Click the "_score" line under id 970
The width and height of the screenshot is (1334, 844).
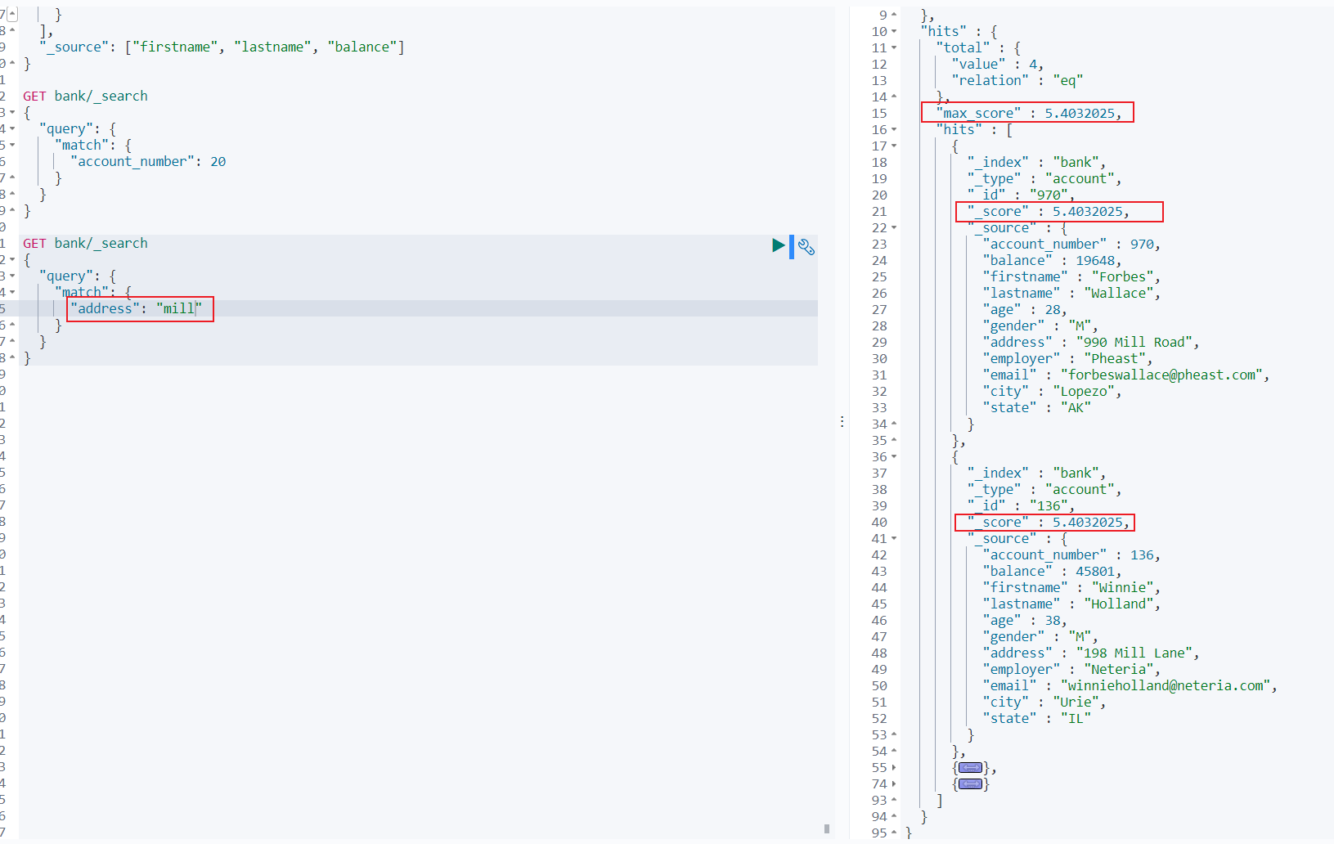(1048, 211)
